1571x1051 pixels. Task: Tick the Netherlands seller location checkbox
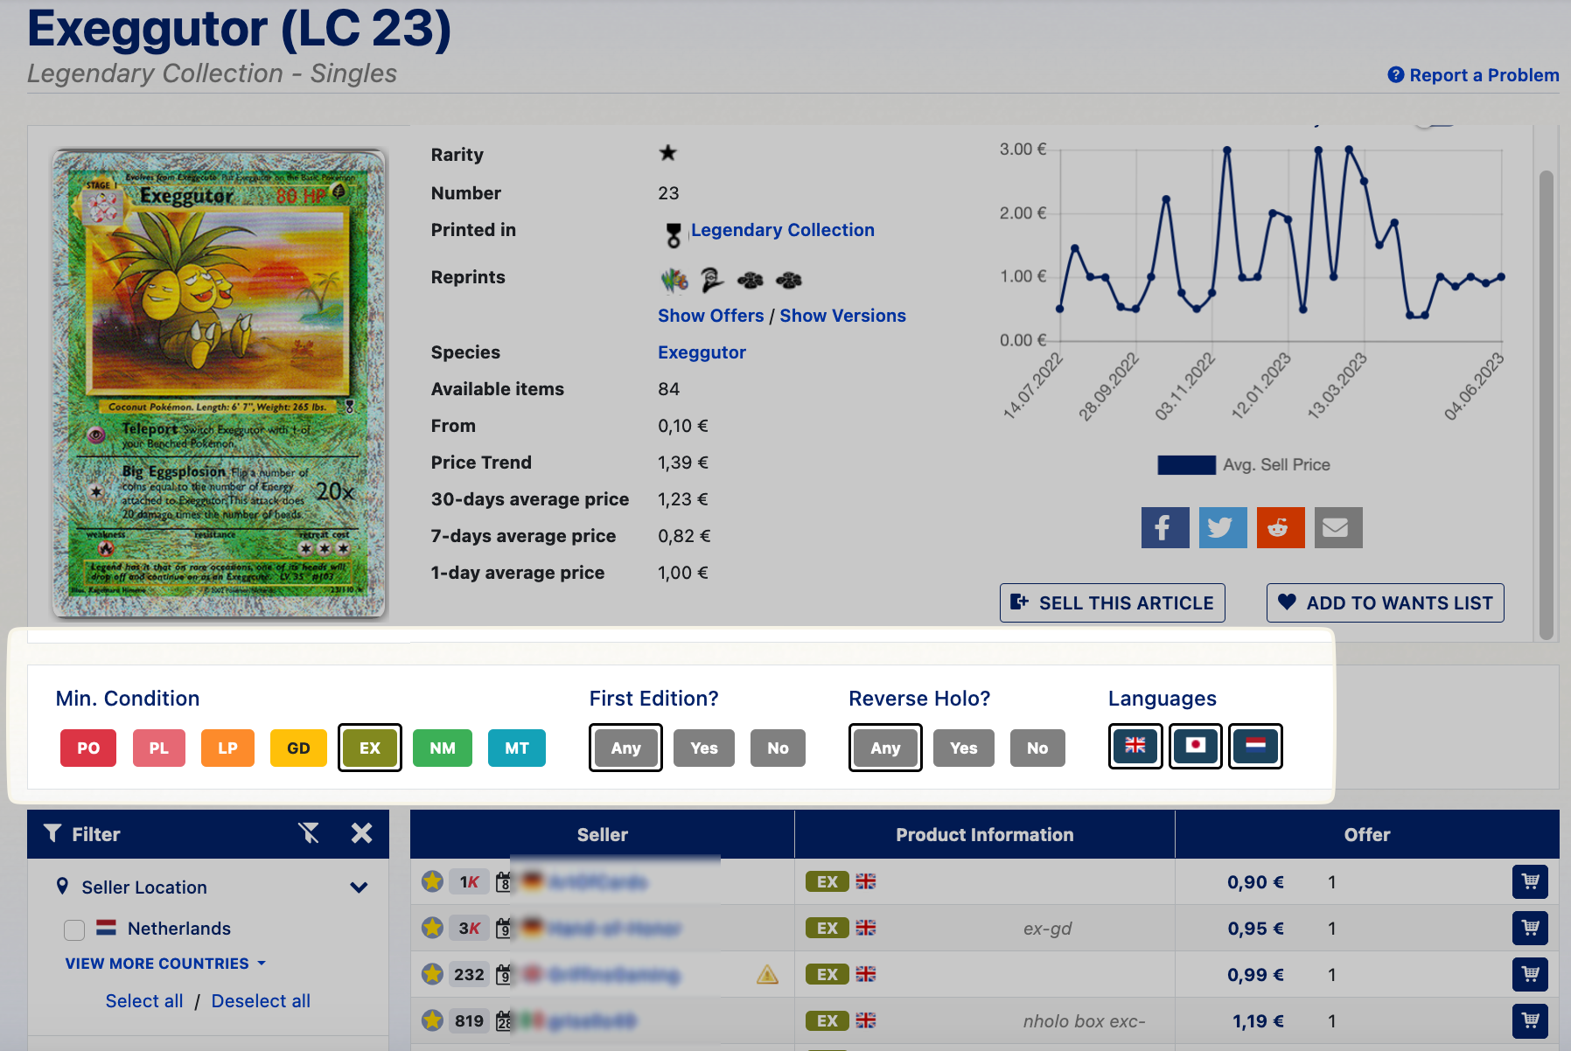(74, 929)
